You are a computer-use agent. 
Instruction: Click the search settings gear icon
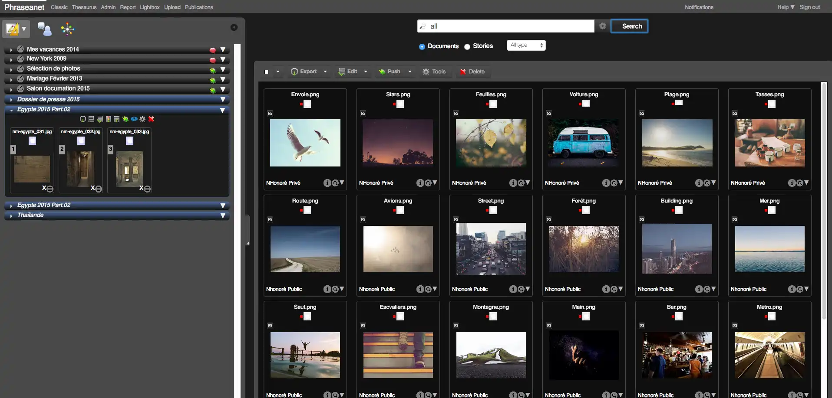point(602,26)
